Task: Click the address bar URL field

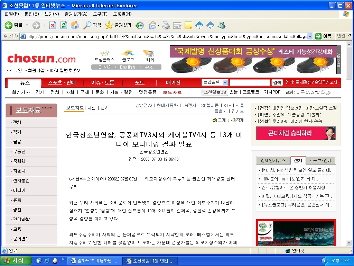Action: (x=167, y=36)
